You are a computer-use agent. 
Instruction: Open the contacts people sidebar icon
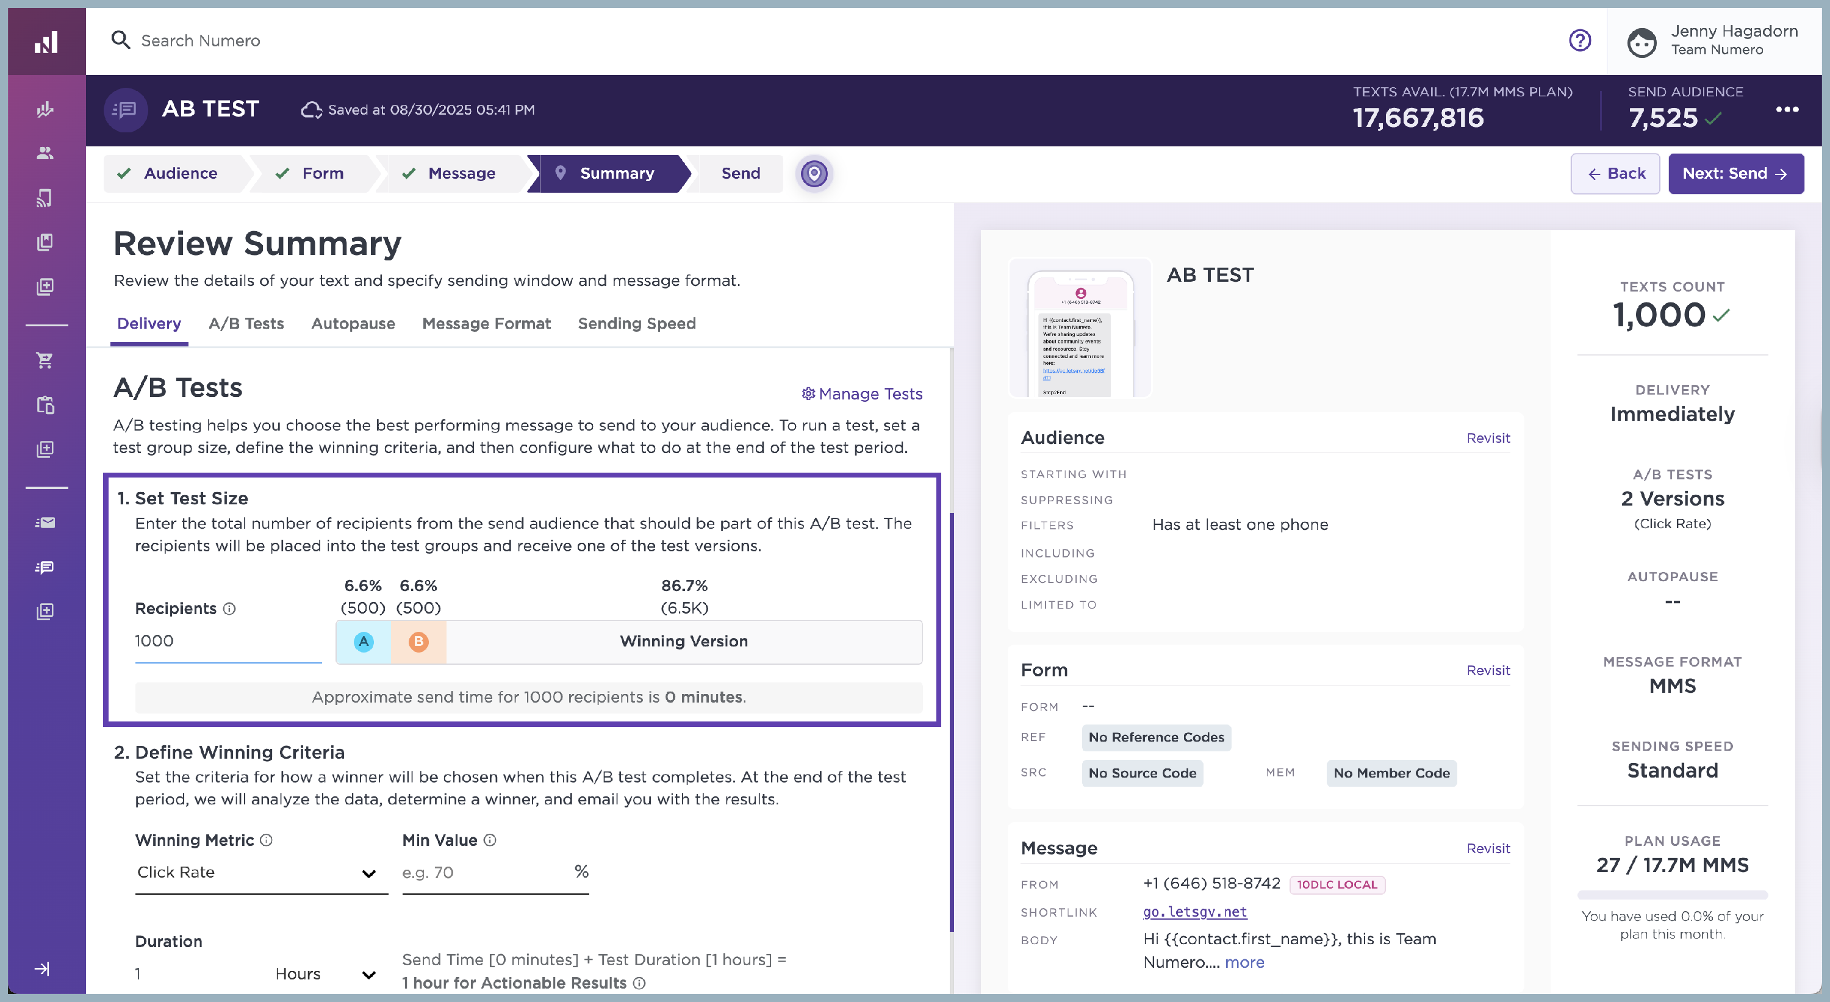click(x=46, y=152)
